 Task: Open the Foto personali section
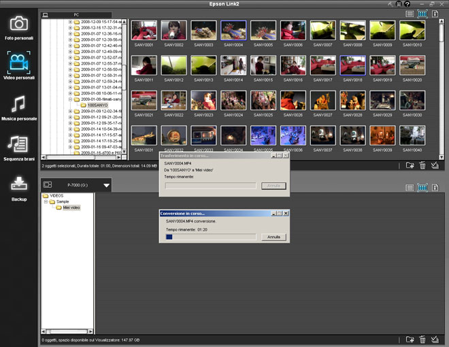tap(19, 26)
